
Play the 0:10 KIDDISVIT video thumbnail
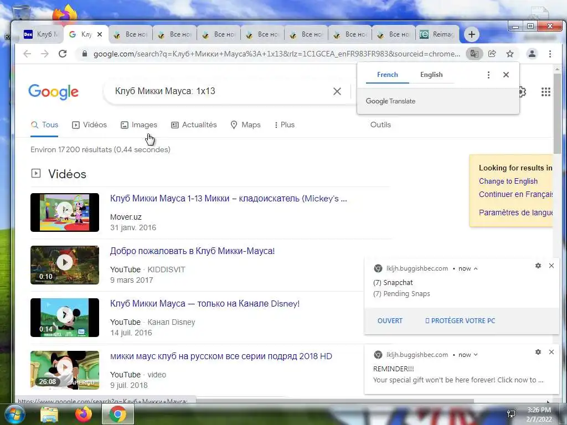pyautogui.click(x=65, y=265)
